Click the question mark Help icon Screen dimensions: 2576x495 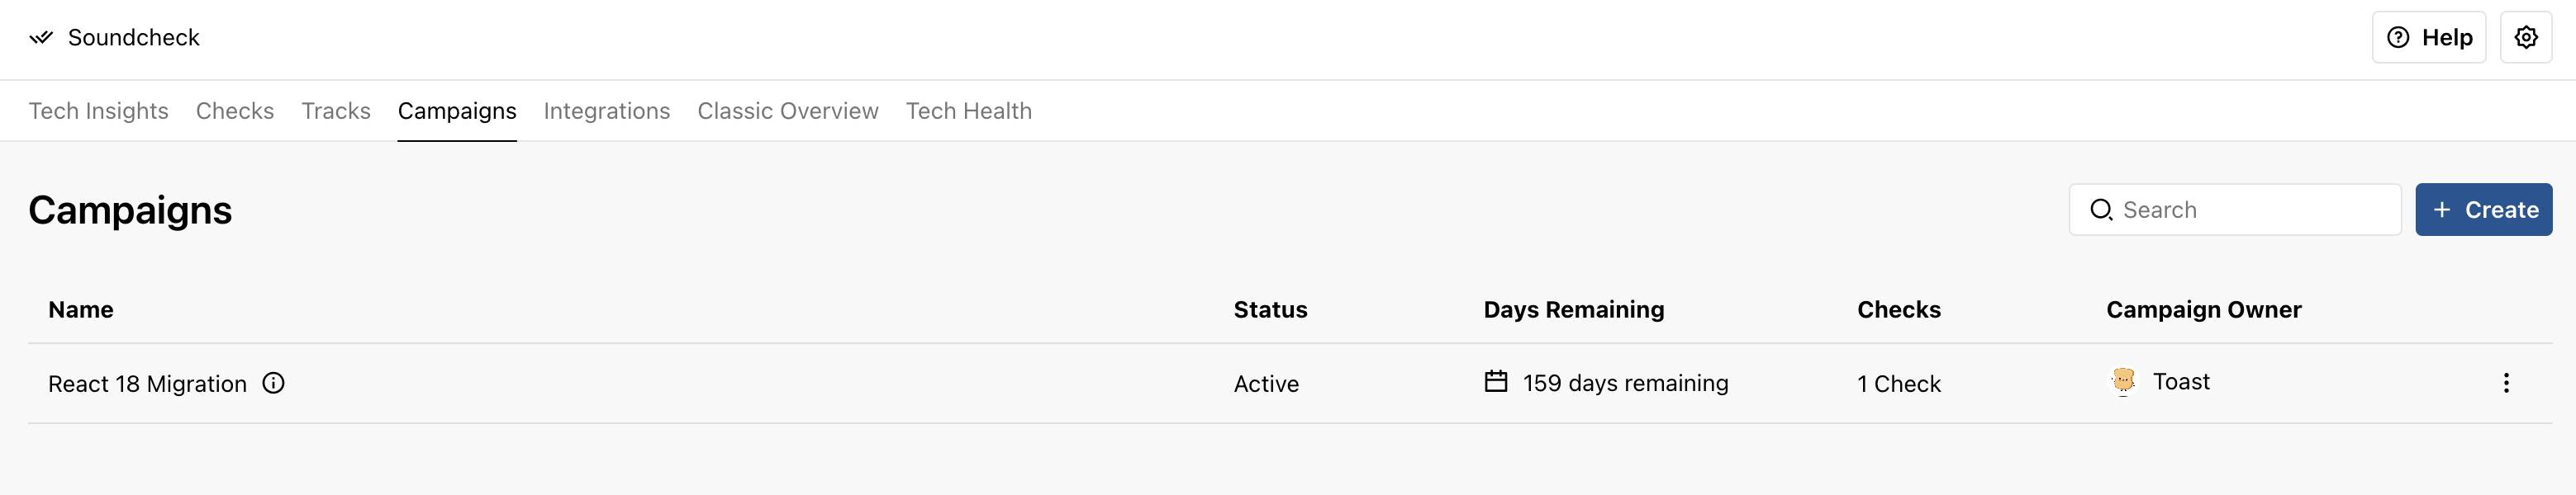click(x=2398, y=38)
